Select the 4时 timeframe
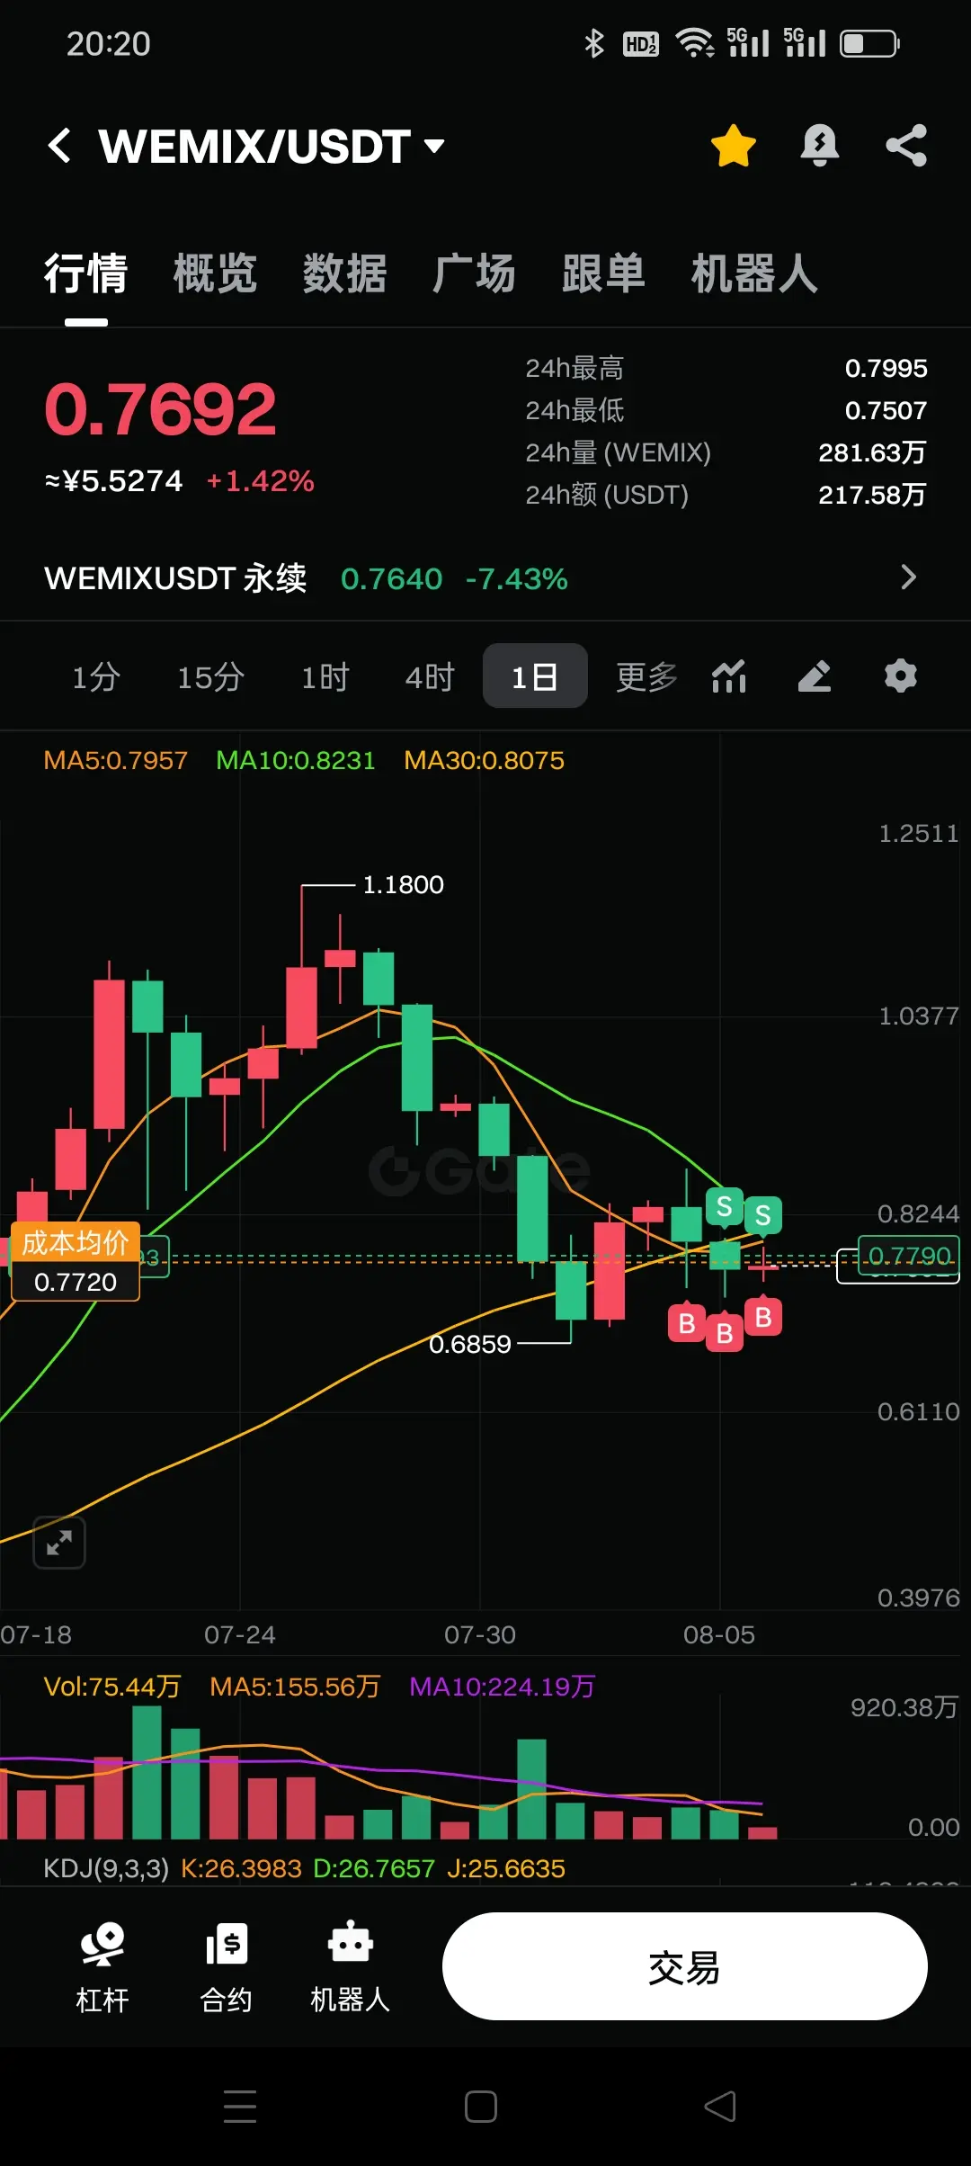971x2166 pixels. point(430,676)
